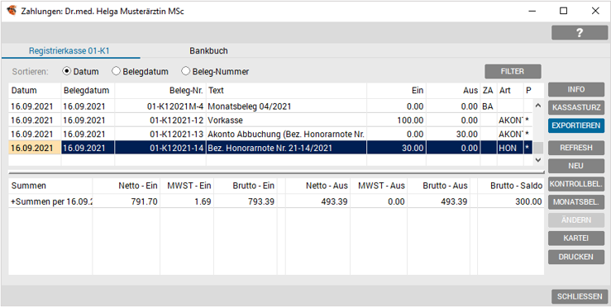Click the KONTROLLBEL. button
Viewport: 611px width, 307px height.
576,184
